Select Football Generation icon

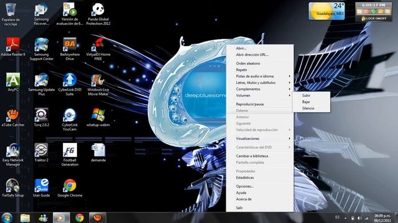pos(70,155)
